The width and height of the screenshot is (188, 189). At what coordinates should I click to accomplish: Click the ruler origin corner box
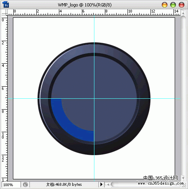(4, 12)
